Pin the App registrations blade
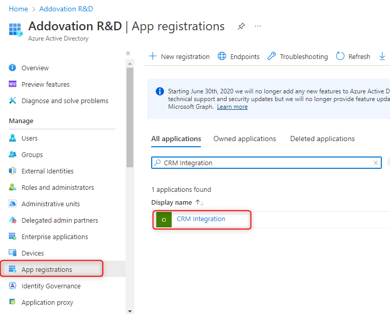 pyautogui.click(x=241, y=26)
